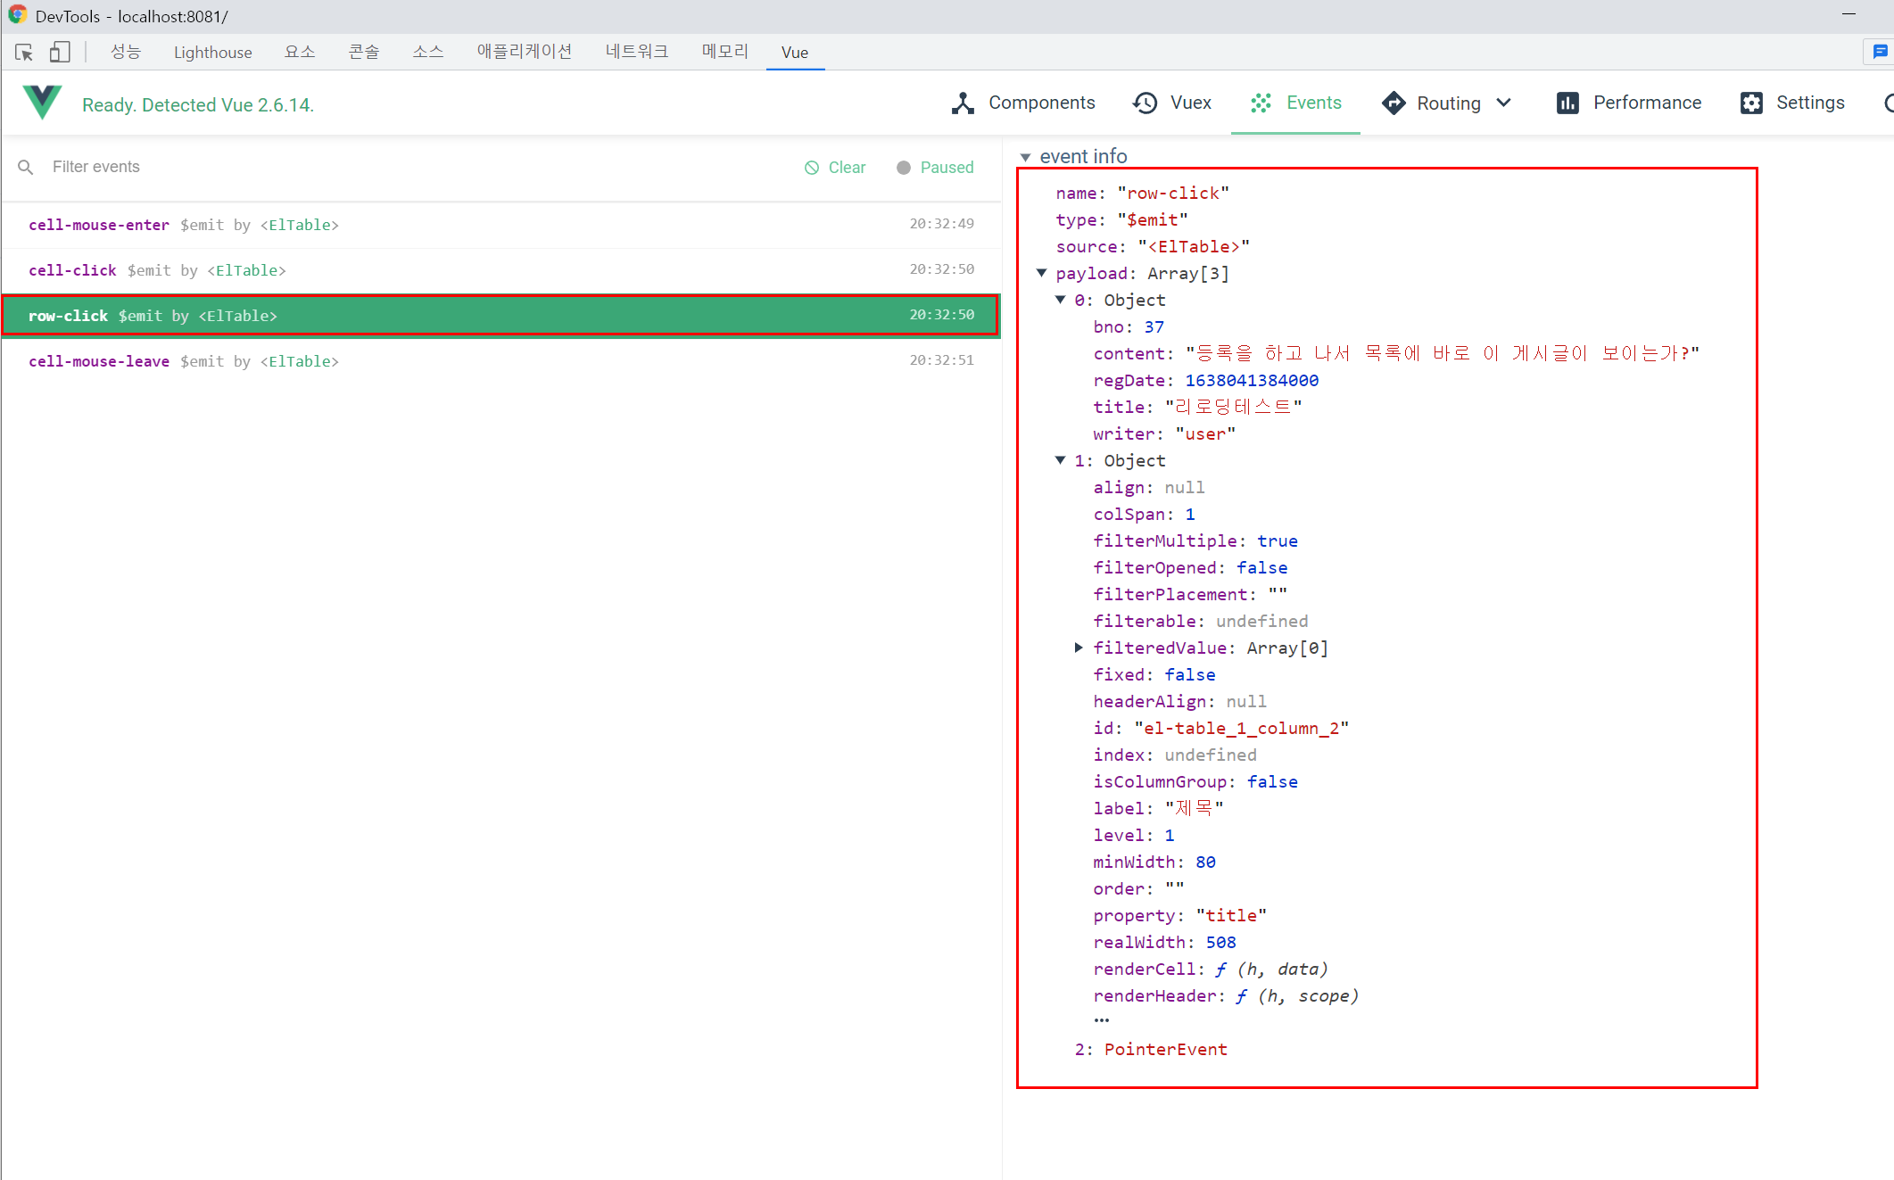Click the blue chat issues icon
The height and width of the screenshot is (1180, 1894).
click(x=1880, y=52)
